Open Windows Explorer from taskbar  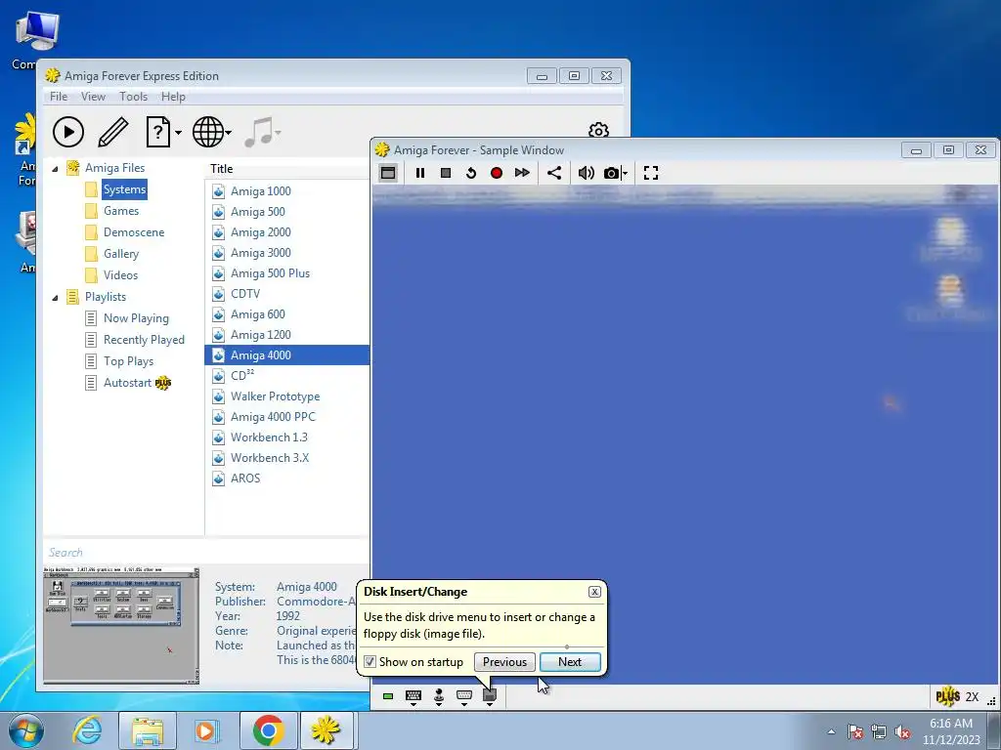click(x=147, y=730)
